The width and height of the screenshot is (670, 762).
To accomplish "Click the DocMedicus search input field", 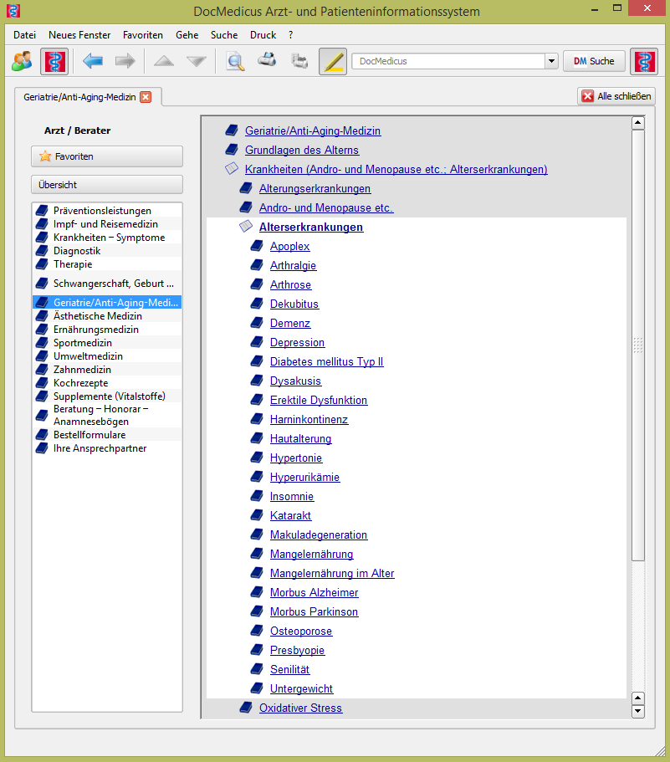I will click(448, 61).
